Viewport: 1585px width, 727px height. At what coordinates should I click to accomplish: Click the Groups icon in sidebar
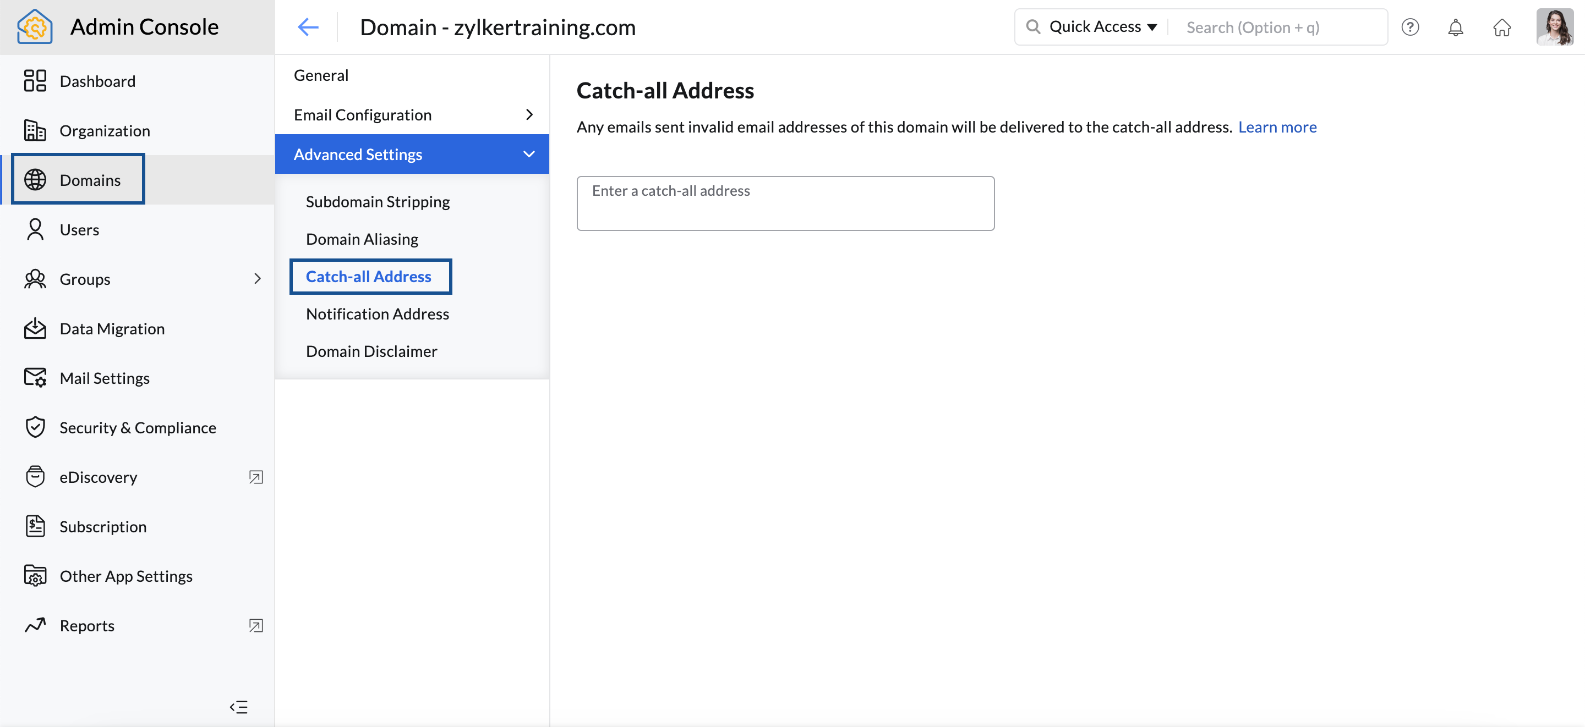pos(35,279)
